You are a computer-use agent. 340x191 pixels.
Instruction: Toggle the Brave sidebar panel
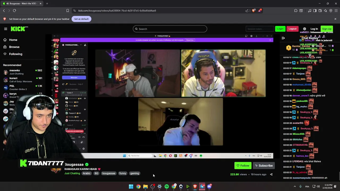coord(315,11)
